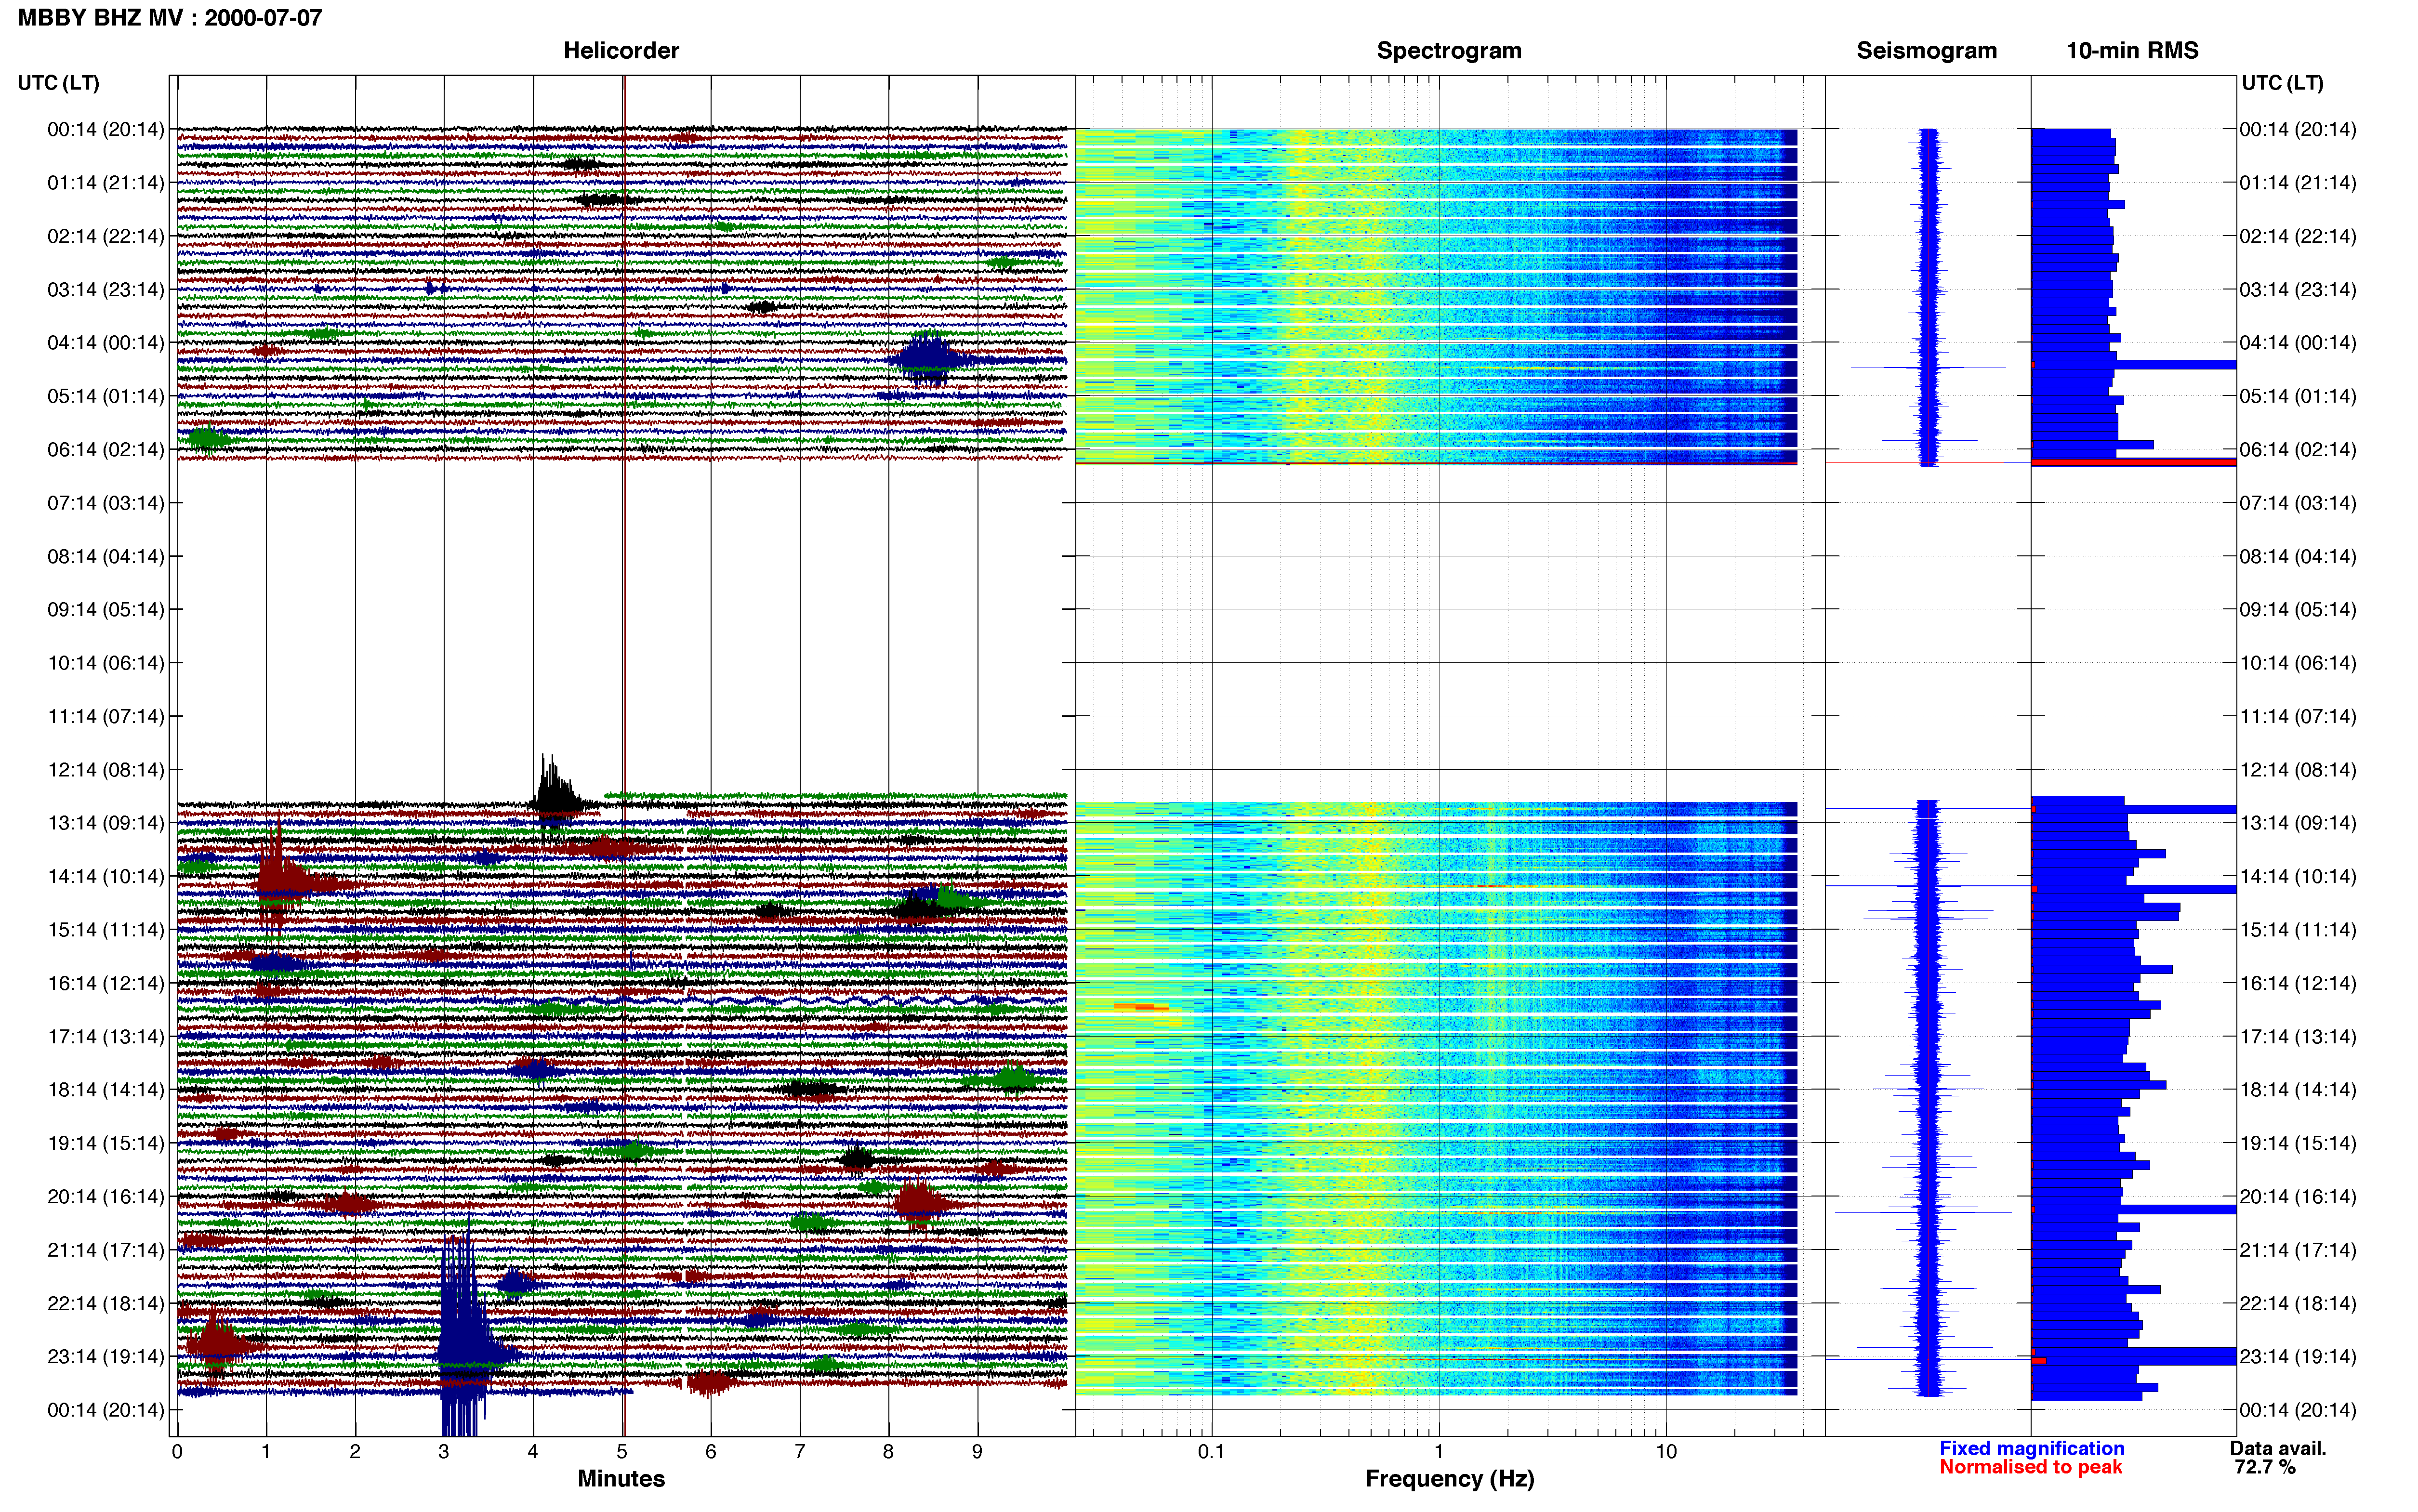The image size is (2418, 1512).
Task: Click left time label 18:14 (14:14)
Action: click(x=106, y=1090)
